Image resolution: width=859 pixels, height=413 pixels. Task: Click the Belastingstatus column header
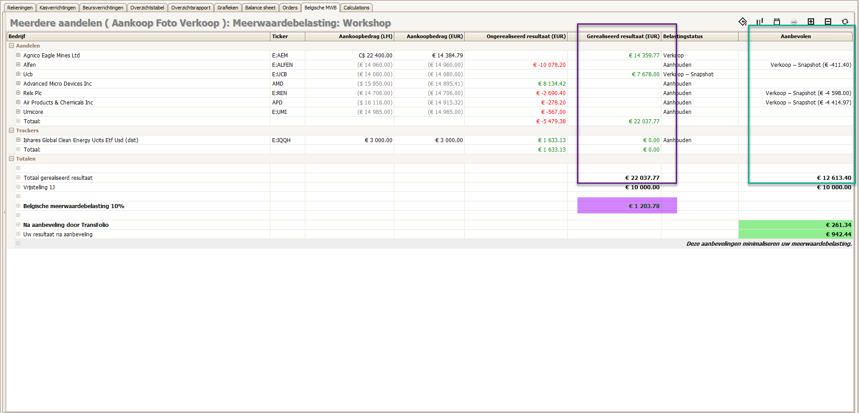tap(699, 36)
